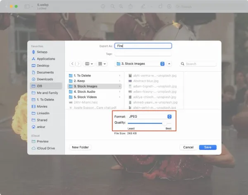Open 1. To Delete sidebar favorite

click(x=46, y=100)
